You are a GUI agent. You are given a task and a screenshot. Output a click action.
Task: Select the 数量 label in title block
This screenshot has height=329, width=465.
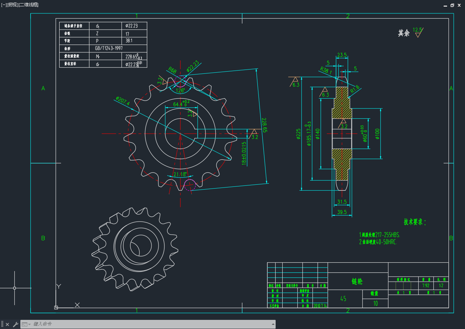coord(375,293)
